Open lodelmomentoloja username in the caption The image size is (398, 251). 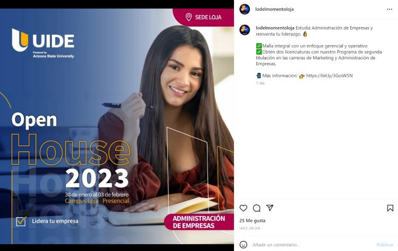tap(275, 28)
